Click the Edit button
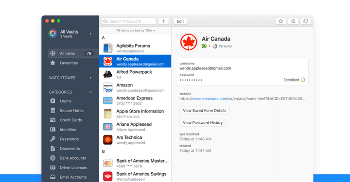This screenshot has height=182, width=350. click(180, 21)
